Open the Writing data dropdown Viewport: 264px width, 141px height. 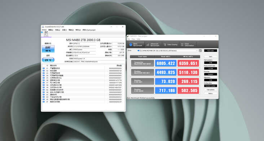click(211, 86)
